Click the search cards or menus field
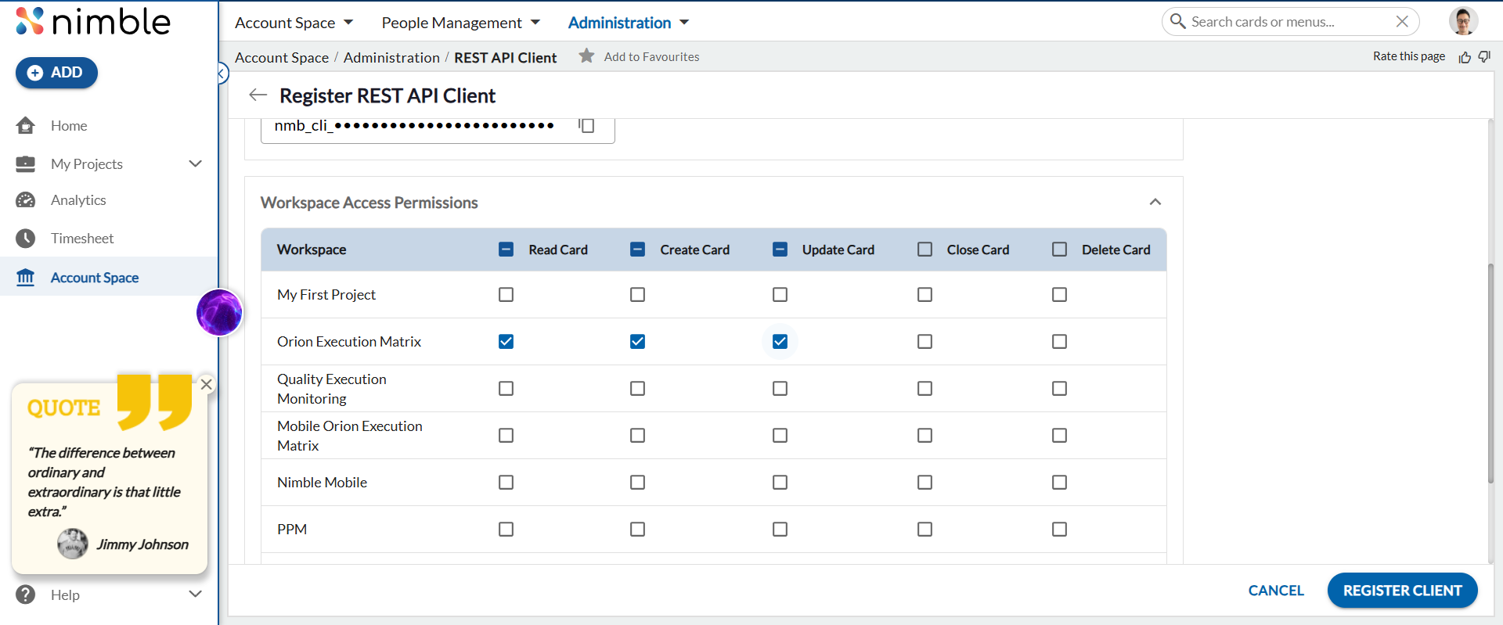This screenshot has height=625, width=1503. click(x=1289, y=22)
